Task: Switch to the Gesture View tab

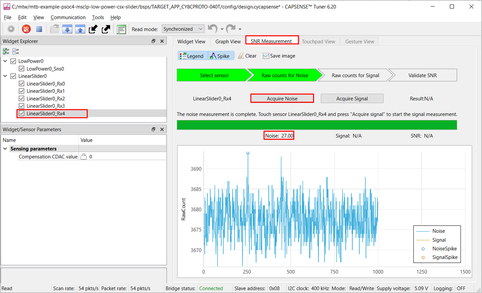Action: [x=360, y=41]
